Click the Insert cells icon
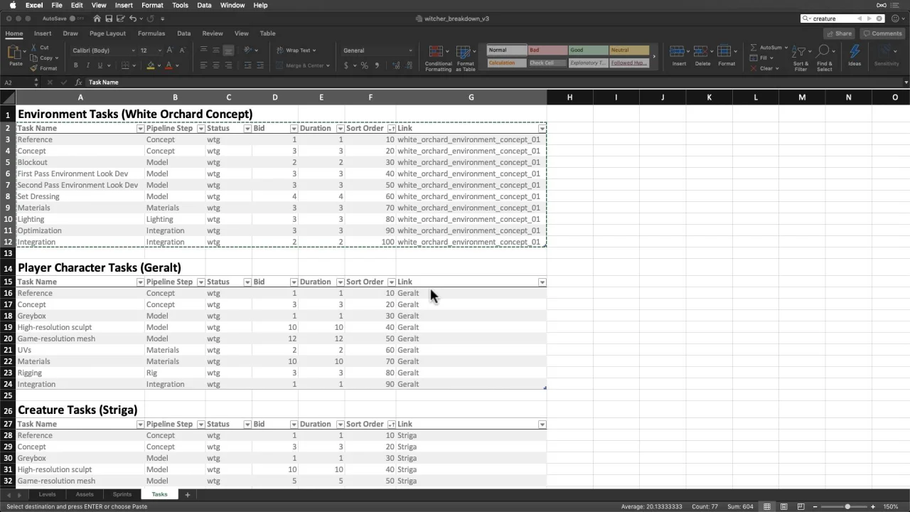 click(x=678, y=51)
